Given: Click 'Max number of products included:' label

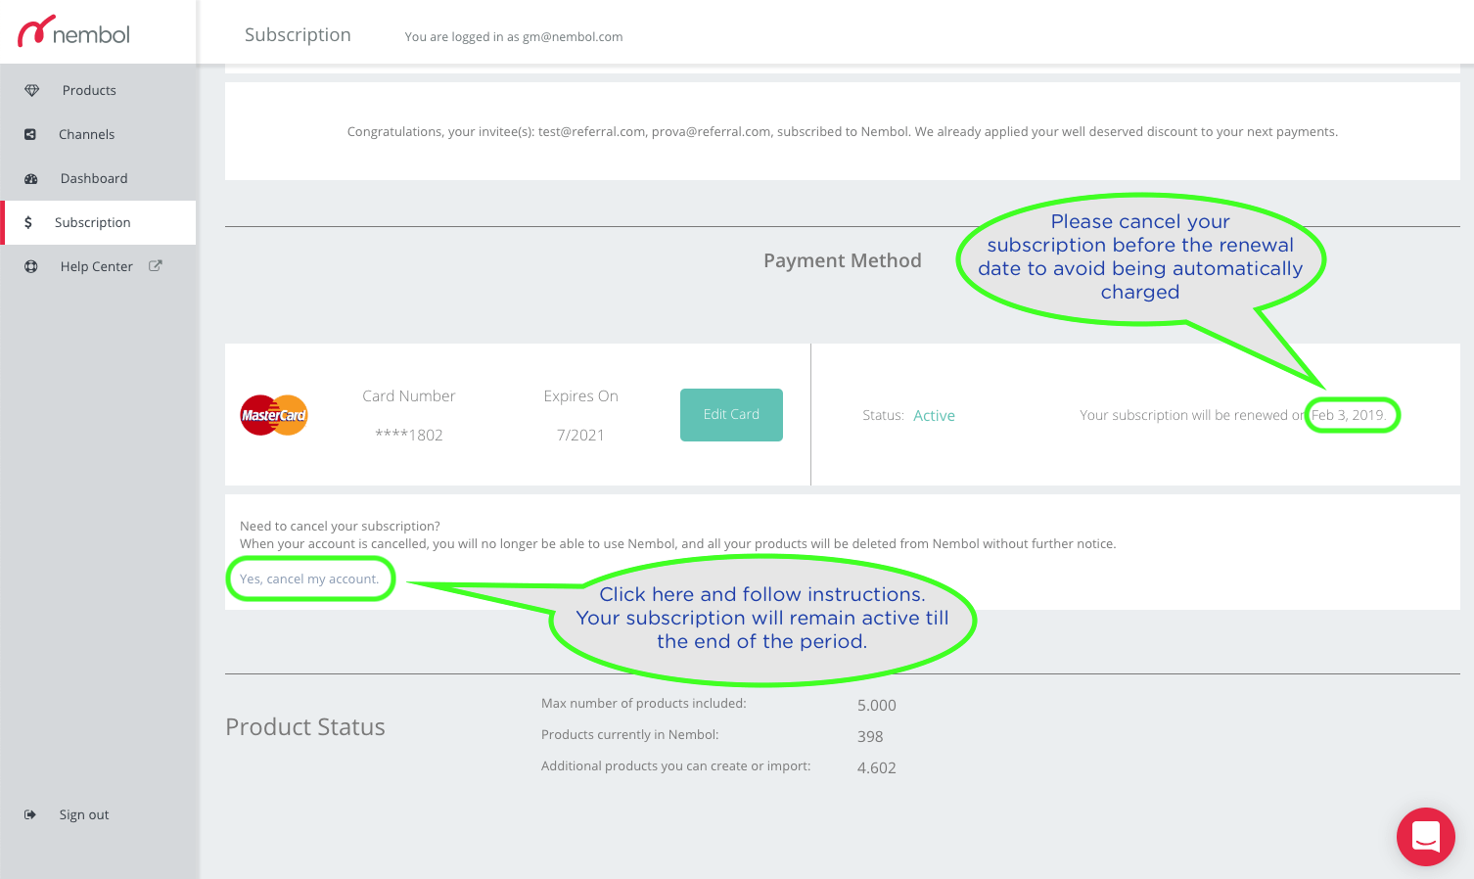Looking at the screenshot, I should tap(644, 703).
